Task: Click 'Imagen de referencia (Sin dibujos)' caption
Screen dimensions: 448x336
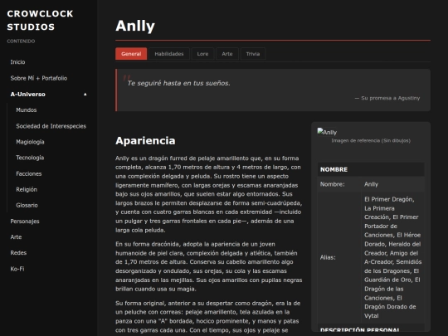Action: point(371,140)
